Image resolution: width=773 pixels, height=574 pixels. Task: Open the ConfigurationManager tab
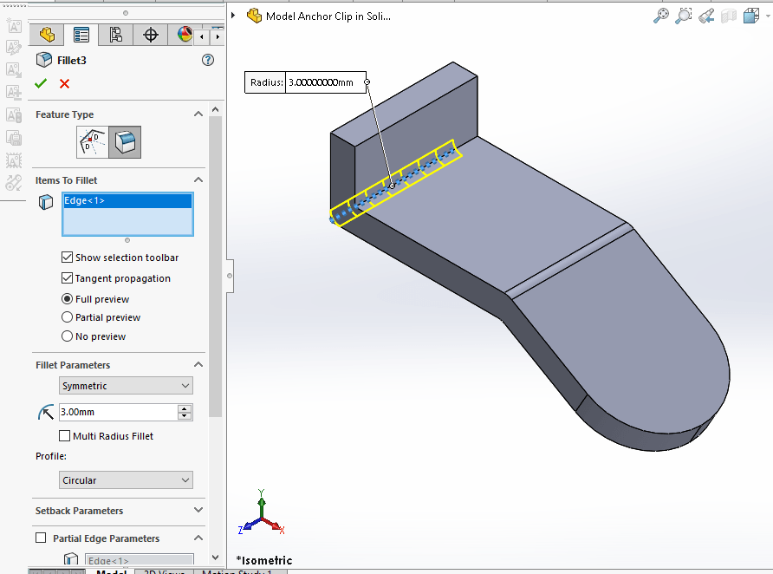coord(115,35)
